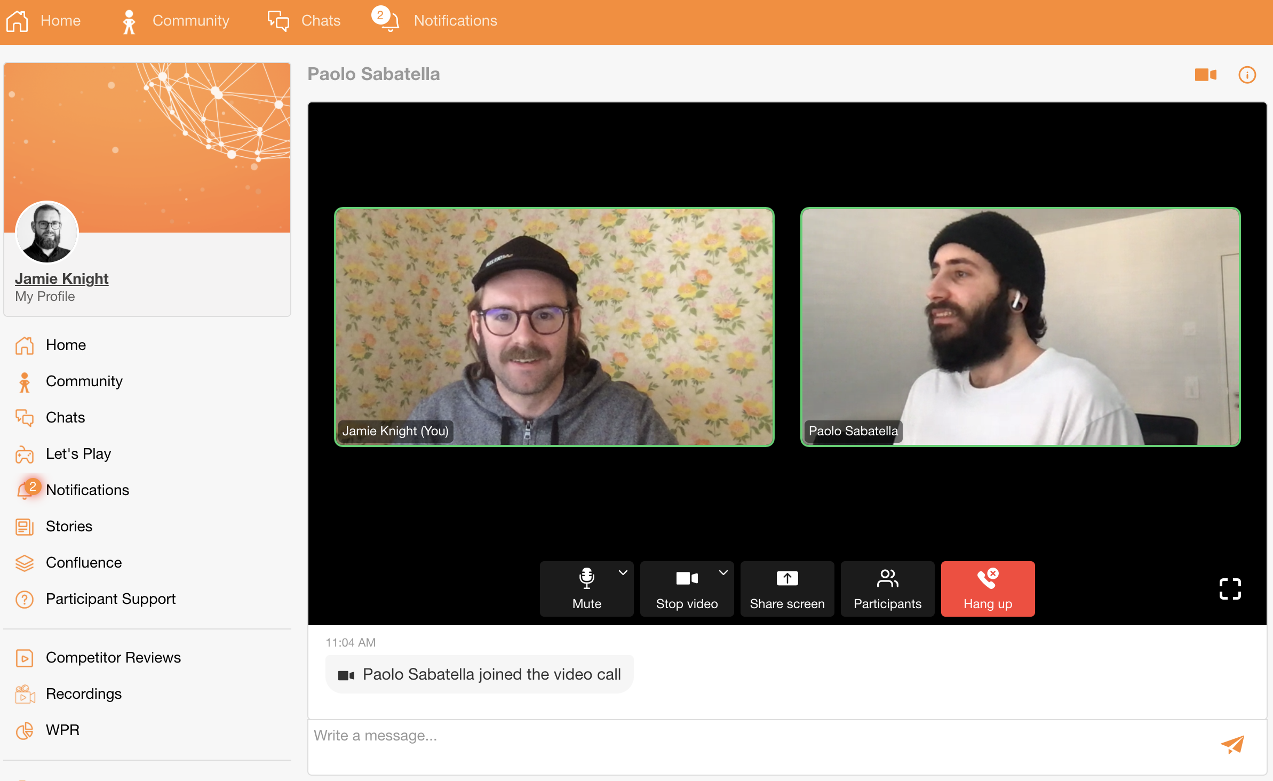Image resolution: width=1273 pixels, height=781 pixels.
Task: Enter fullscreen with corner brackets icon
Action: [x=1230, y=589]
